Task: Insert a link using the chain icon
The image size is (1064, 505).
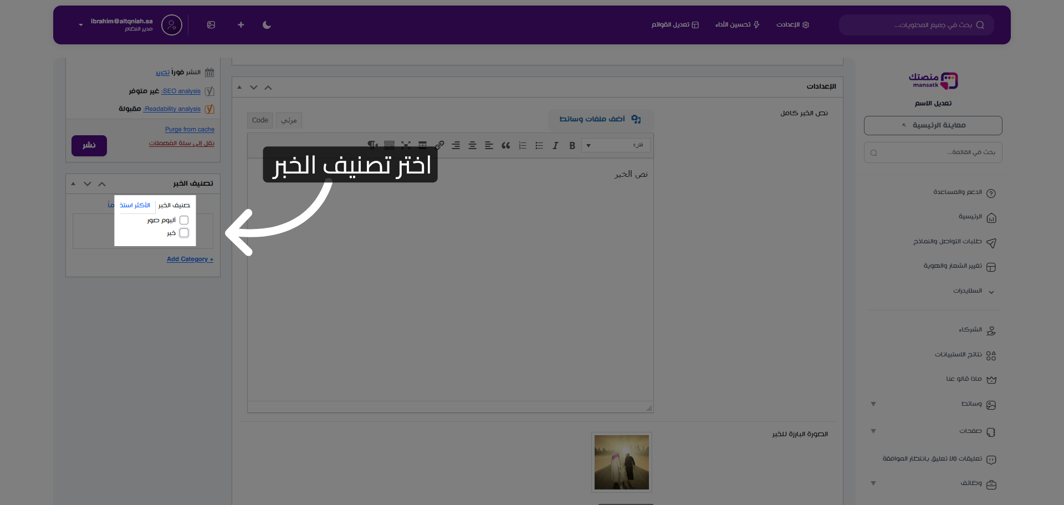Action: 439,145
